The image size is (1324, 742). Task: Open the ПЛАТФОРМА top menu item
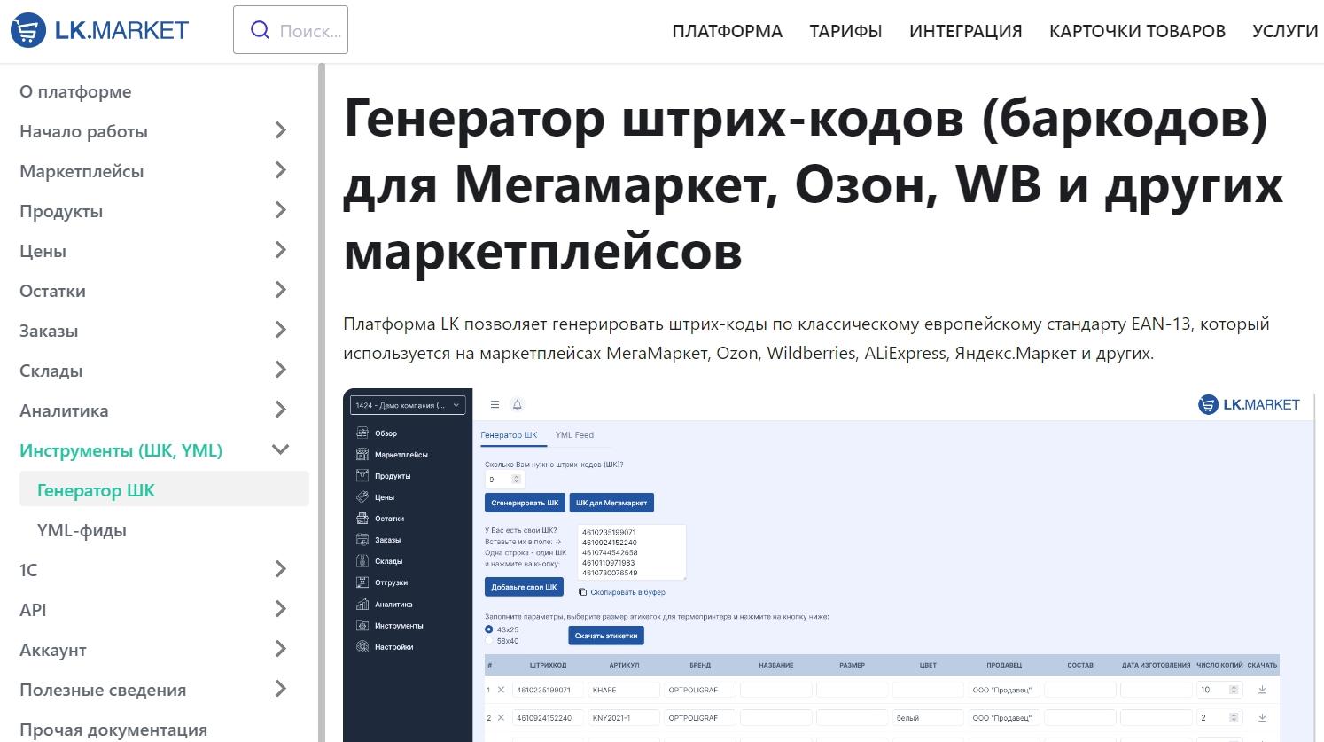pos(727,31)
